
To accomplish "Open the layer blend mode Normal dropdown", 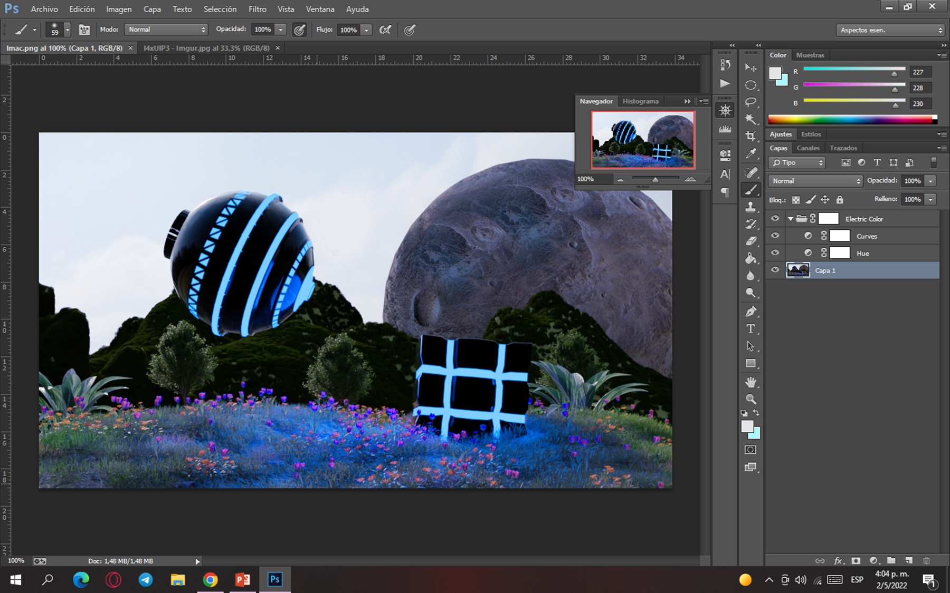I will pyautogui.click(x=815, y=181).
